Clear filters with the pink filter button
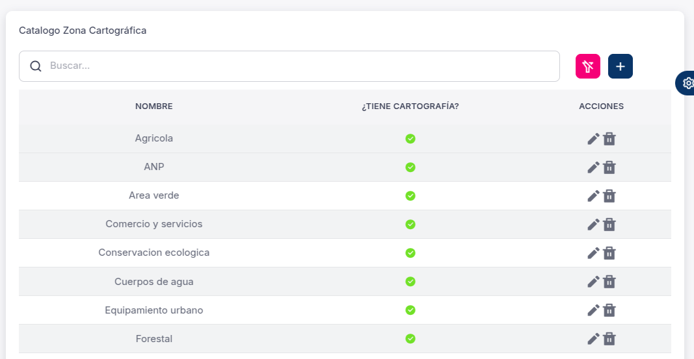694x359 pixels. pos(588,66)
